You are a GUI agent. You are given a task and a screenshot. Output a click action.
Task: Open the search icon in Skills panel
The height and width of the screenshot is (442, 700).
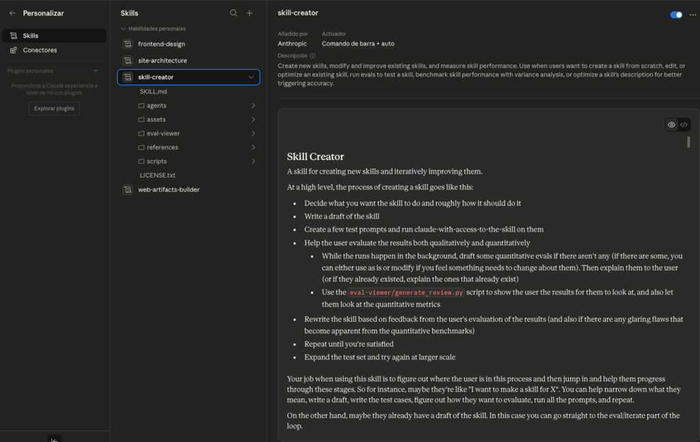tap(234, 13)
